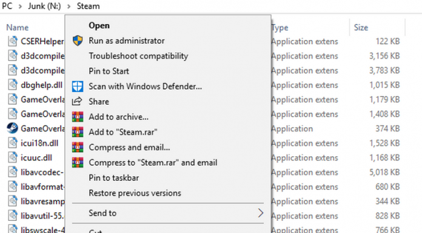Expand breadcrumb chevron after PC
422x233 pixels.
tap(20, 6)
